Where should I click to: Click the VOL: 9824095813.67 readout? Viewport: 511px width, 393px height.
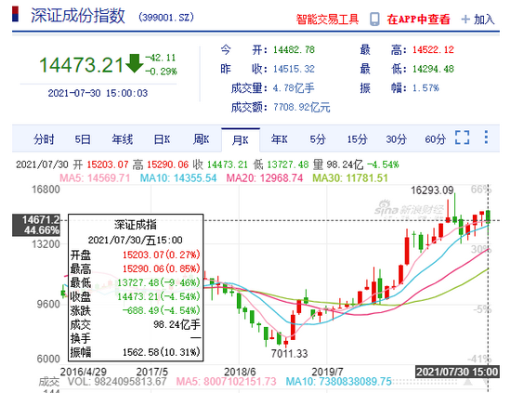click(x=117, y=381)
